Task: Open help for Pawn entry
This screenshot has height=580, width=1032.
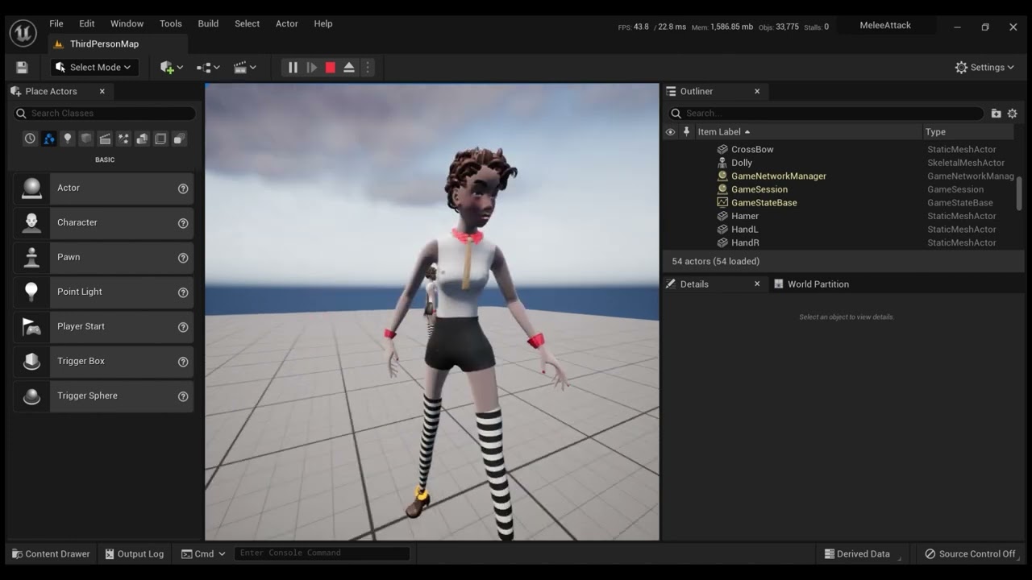Action: [x=183, y=258]
